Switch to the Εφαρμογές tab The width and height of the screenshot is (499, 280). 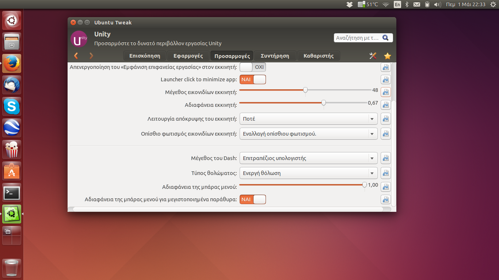point(188,56)
